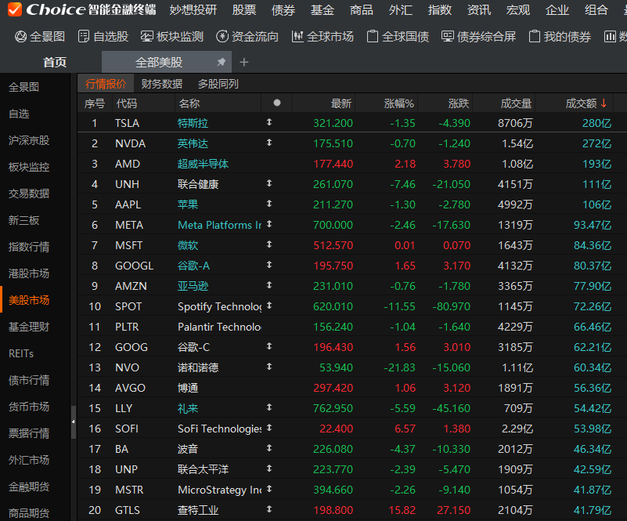Switch to 多股同列 tab
This screenshot has width=627, height=521.
point(218,84)
